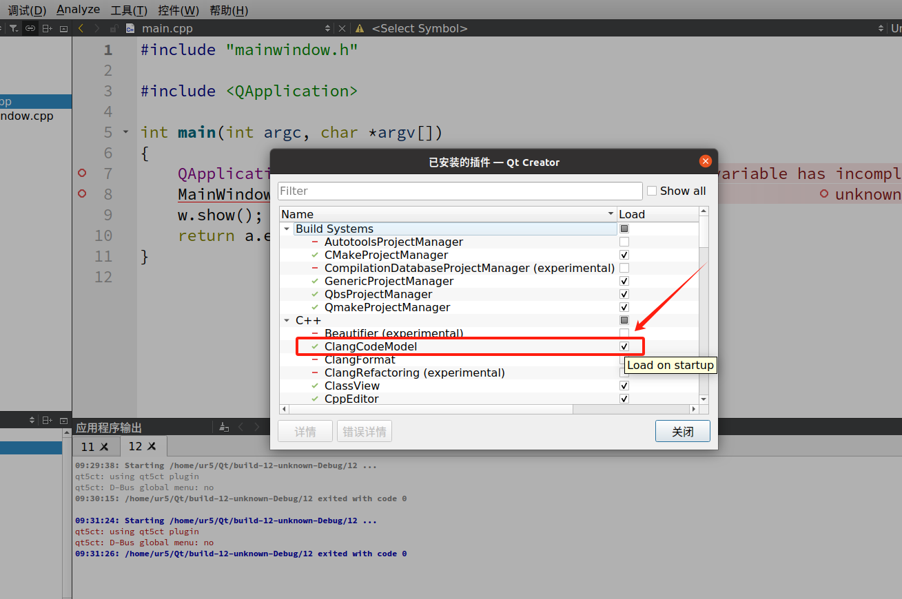902x599 pixels.
Task: Uncheck GenericProjectManager load checkbox
Action: click(624, 281)
